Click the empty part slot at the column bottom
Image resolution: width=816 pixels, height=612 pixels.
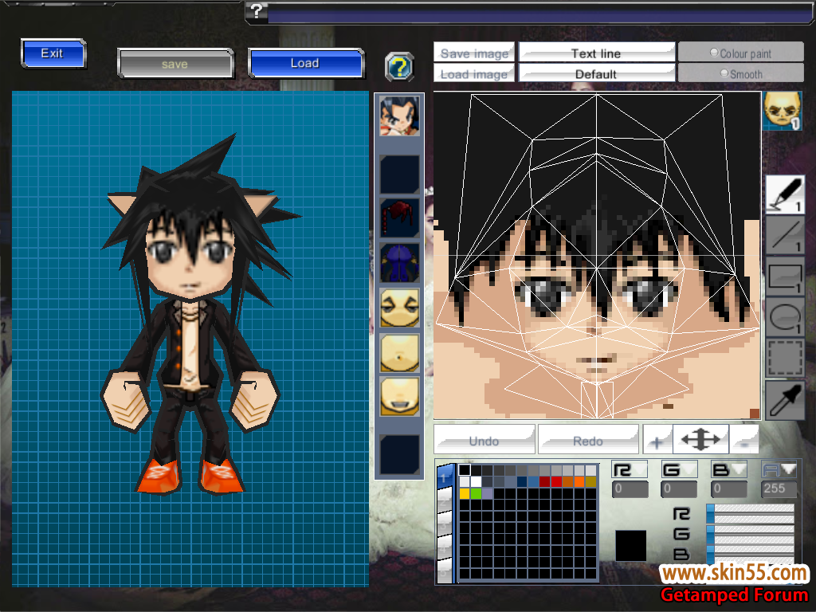coord(399,455)
